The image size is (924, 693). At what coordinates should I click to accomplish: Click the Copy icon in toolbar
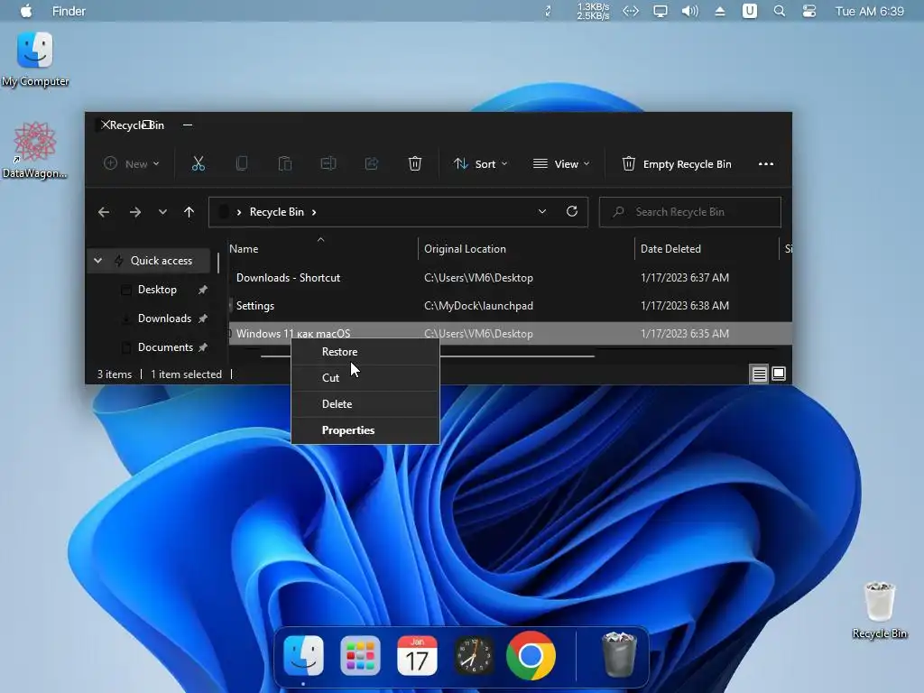(242, 164)
